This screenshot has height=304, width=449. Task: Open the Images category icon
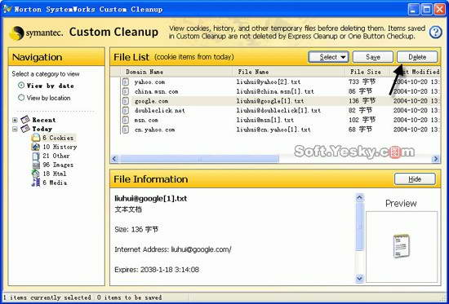coord(36,165)
